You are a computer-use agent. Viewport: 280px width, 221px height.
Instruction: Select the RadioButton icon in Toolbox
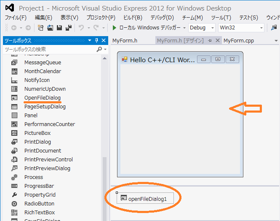tap(14, 204)
